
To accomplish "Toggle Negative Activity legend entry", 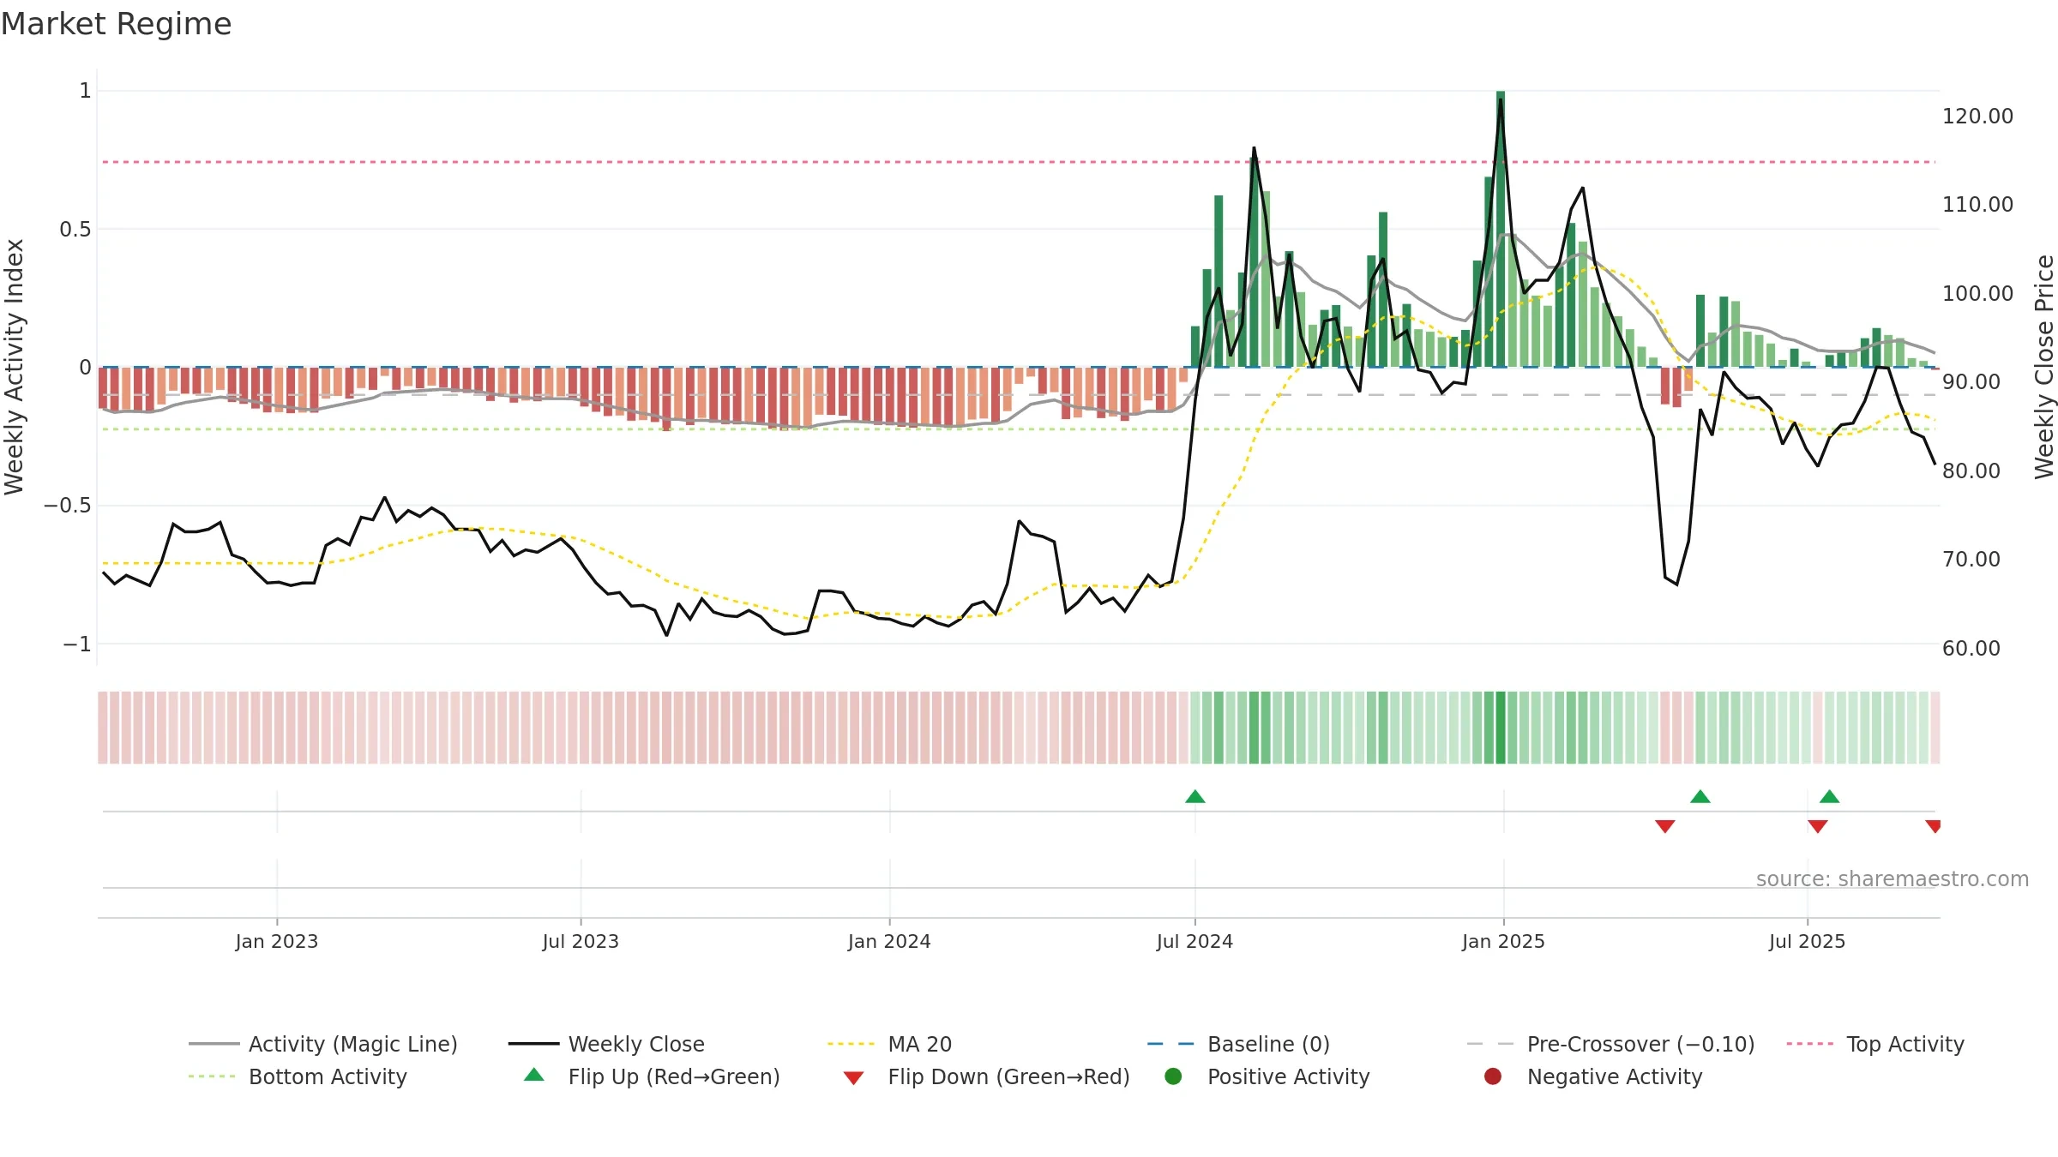I will coord(1592,1076).
